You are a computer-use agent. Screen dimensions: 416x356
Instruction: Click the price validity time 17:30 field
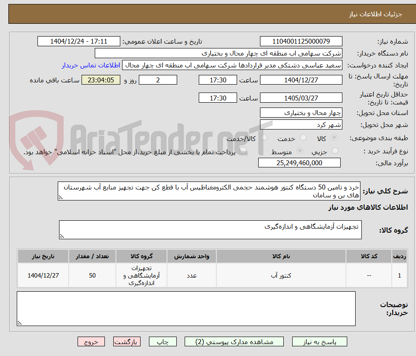pos(218,98)
